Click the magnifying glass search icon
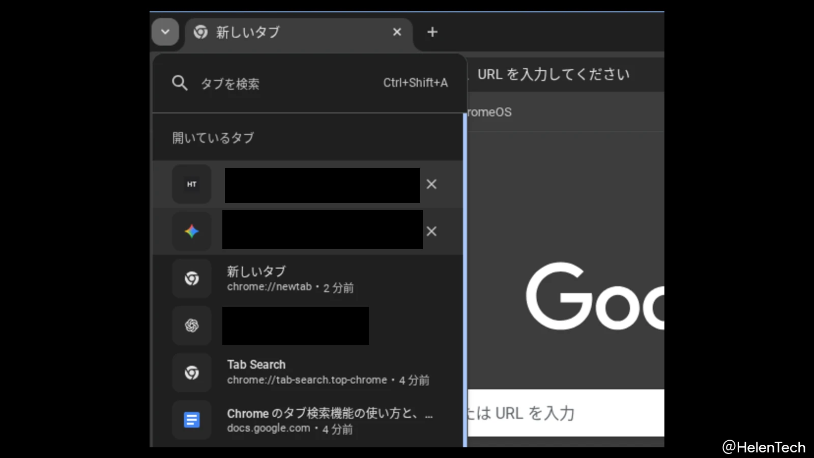The width and height of the screenshot is (814, 458). 180,83
